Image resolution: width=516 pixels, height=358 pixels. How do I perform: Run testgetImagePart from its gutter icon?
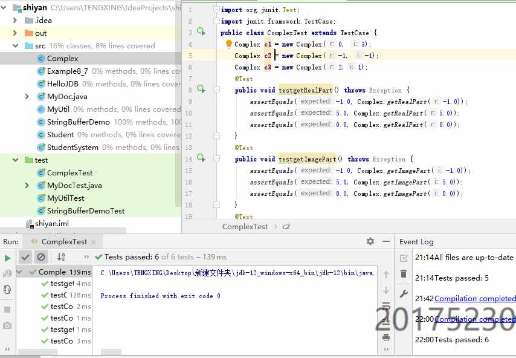[x=201, y=158]
